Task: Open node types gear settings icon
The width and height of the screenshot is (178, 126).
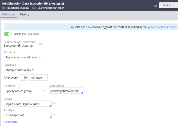Action: pos(41,44)
